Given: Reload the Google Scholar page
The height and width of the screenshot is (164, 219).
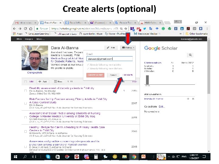Looking at the screenshot, I should 25,29.
